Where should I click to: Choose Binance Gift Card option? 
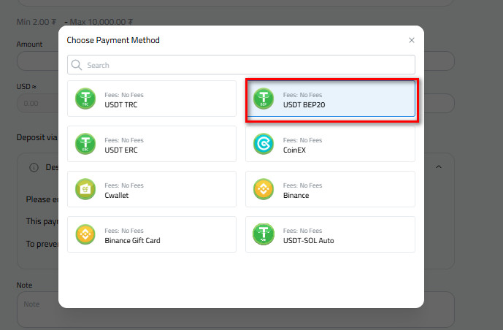(152, 234)
